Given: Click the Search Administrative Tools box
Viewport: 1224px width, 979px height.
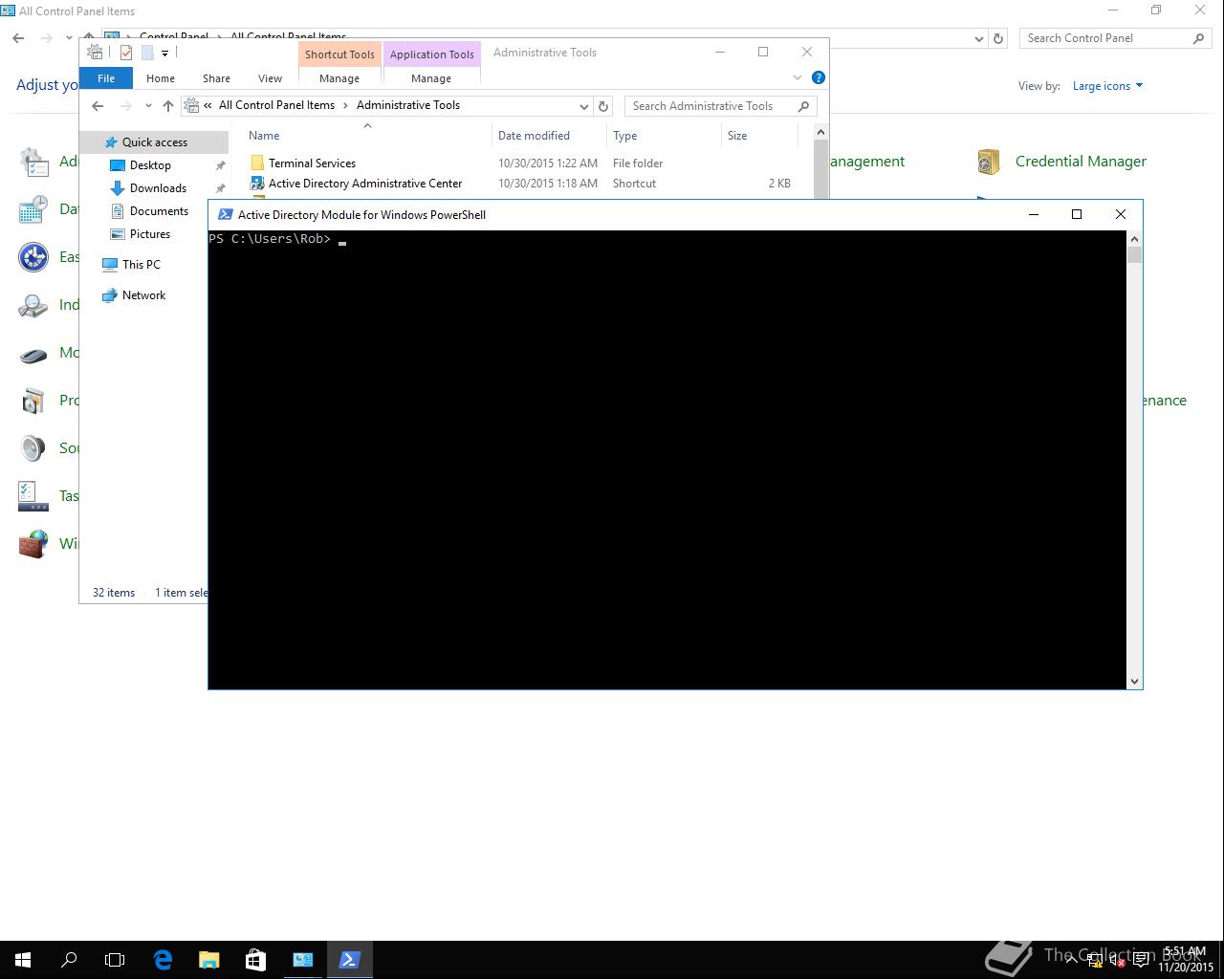Looking at the screenshot, I should [721, 106].
